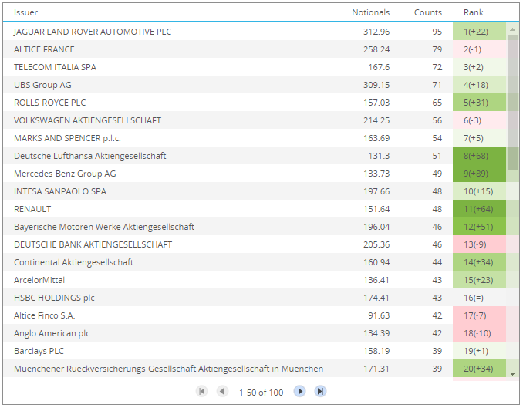Image resolution: width=523 pixels, height=408 pixels.
Task: Sort table by Rank column header
Action: 474,12
